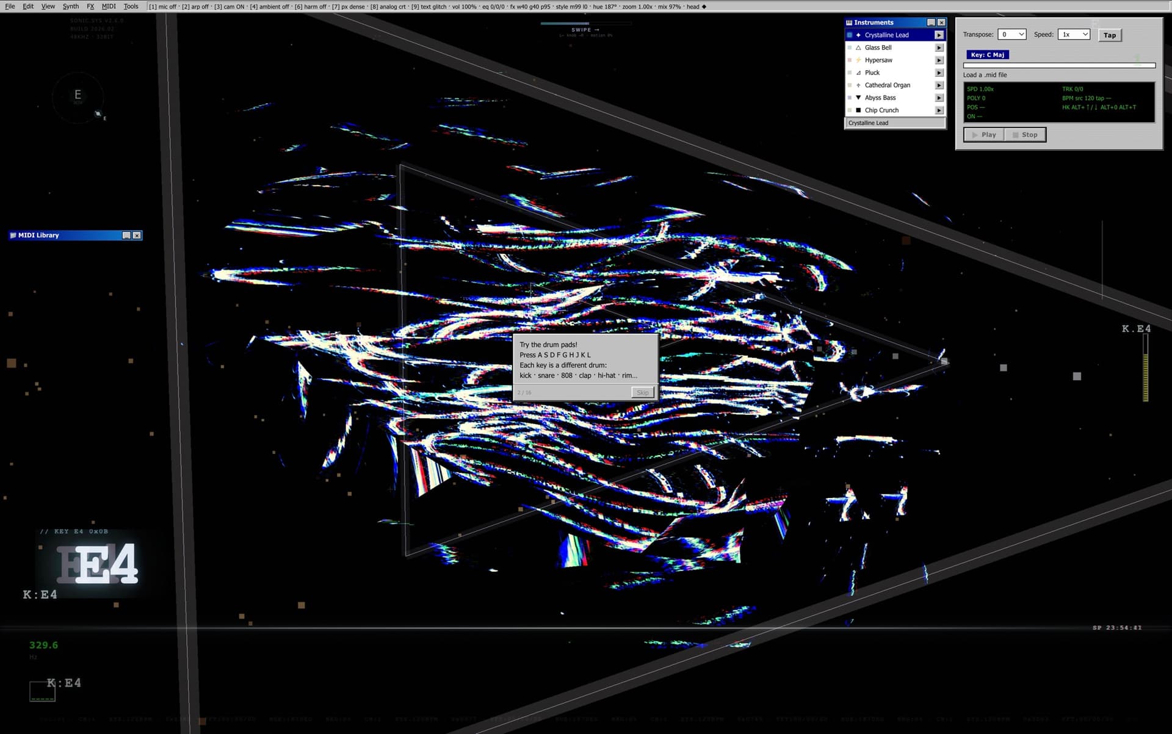Toggle the [1] mic off setting
1172x734 pixels.
tap(162, 7)
